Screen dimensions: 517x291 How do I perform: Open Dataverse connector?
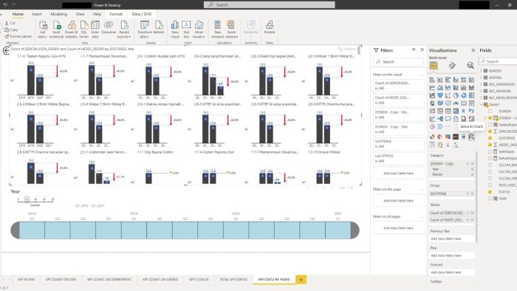[x=109, y=27]
